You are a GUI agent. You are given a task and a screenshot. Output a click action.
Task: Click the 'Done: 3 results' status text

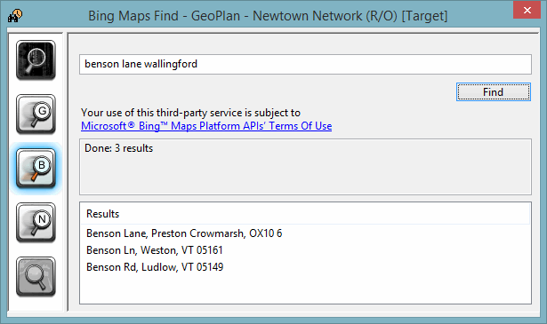(118, 148)
